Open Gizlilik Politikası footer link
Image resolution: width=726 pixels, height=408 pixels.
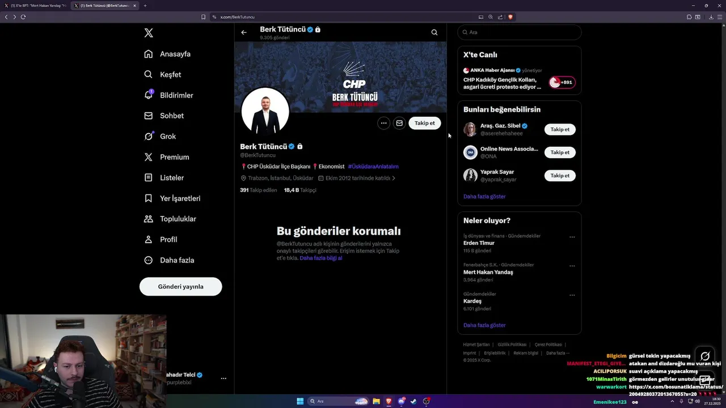click(512, 345)
